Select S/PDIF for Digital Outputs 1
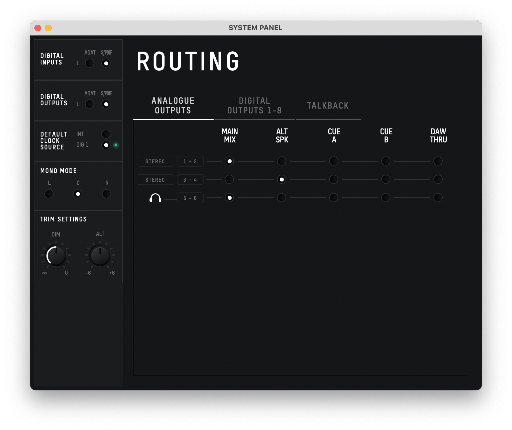Image resolution: width=512 pixels, height=430 pixels. [x=106, y=104]
